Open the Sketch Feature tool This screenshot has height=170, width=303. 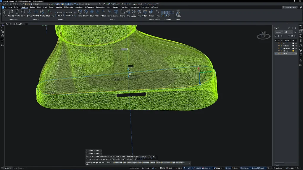point(178,14)
